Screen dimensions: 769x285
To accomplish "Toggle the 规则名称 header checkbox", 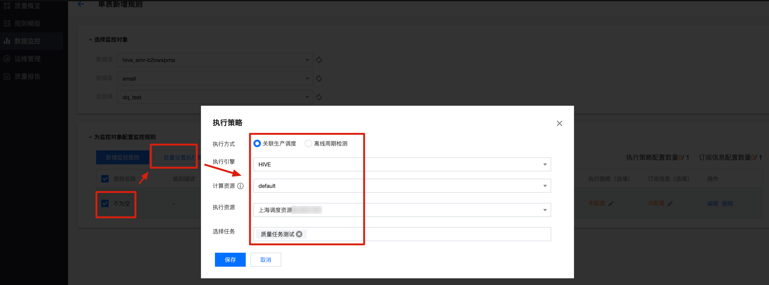I will [105, 179].
